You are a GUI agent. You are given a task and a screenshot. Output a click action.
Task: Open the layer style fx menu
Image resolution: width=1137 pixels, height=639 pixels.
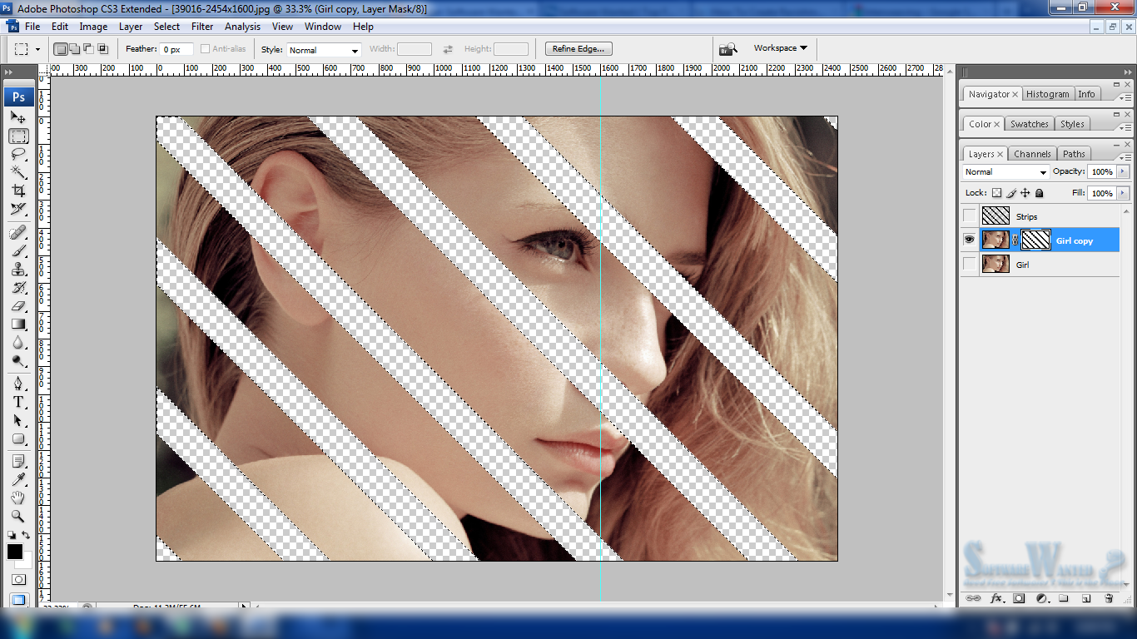pos(995,598)
